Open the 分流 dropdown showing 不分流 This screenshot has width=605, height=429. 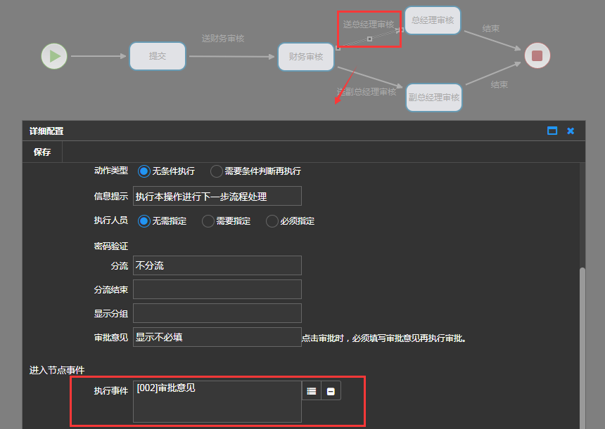pyautogui.click(x=217, y=265)
